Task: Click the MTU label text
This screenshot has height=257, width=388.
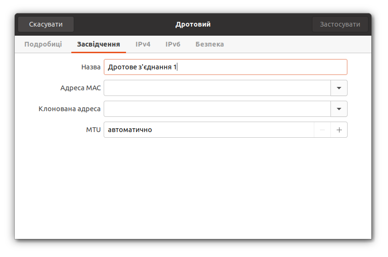Action: click(x=93, y=130)
